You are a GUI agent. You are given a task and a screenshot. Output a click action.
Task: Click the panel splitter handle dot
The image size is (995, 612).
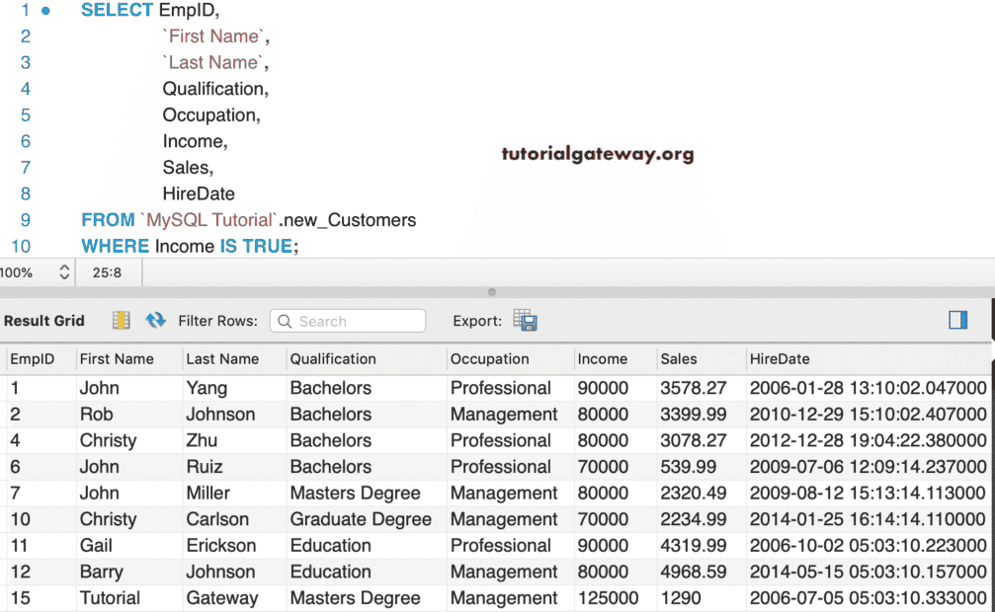tap(492, 292)
